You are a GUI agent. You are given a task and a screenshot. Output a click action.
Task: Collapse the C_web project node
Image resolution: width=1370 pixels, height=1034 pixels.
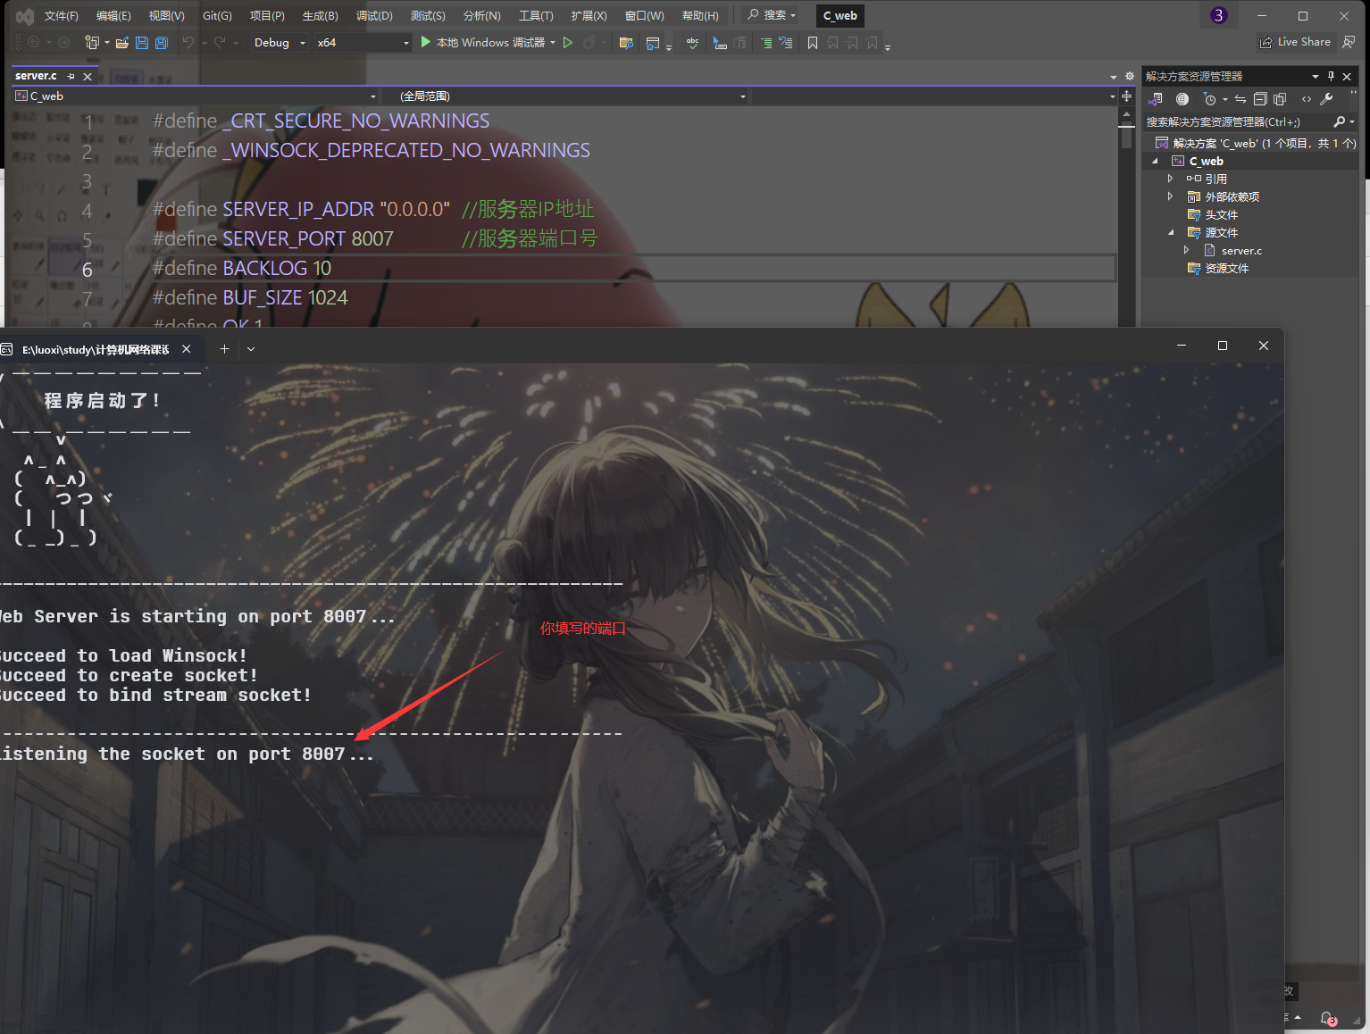[1155, 161]
